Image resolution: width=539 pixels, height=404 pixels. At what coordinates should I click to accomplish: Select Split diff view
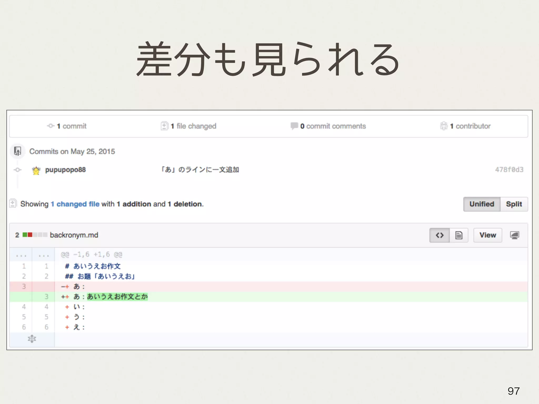tap(514, 204)
